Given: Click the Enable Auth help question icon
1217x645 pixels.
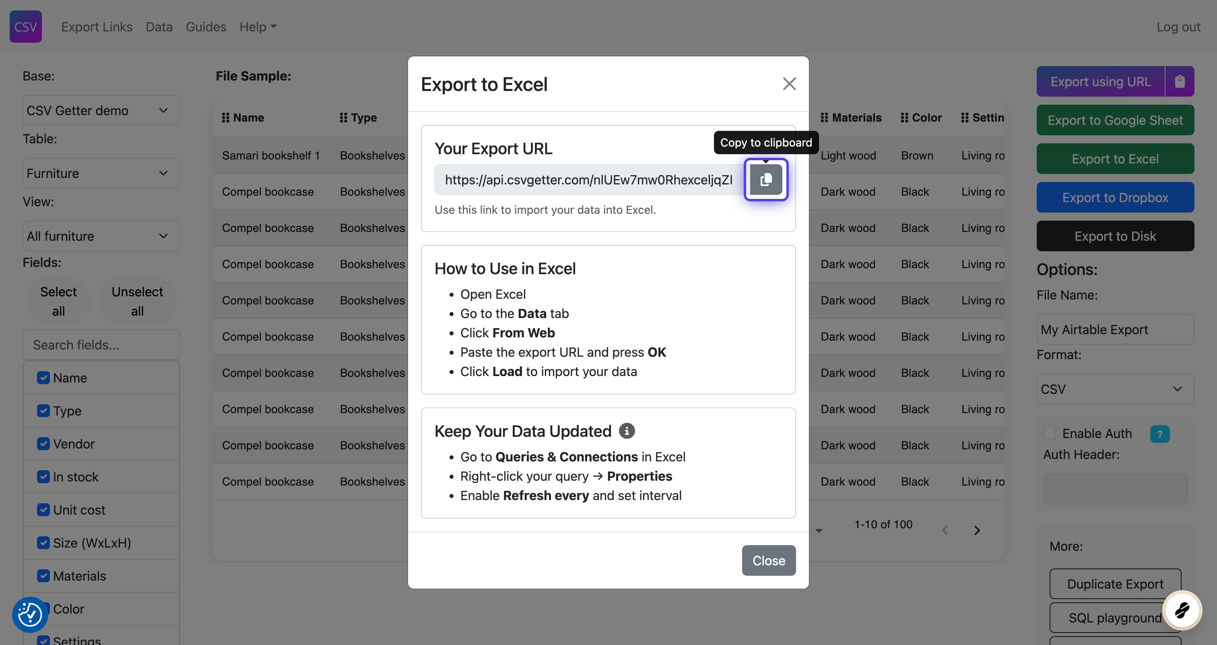Looking at the screenshot, I should click(x=1159, y=434).
